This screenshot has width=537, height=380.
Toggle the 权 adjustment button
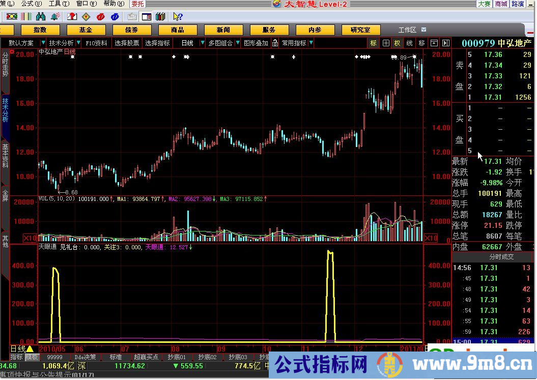click(397, 43)
